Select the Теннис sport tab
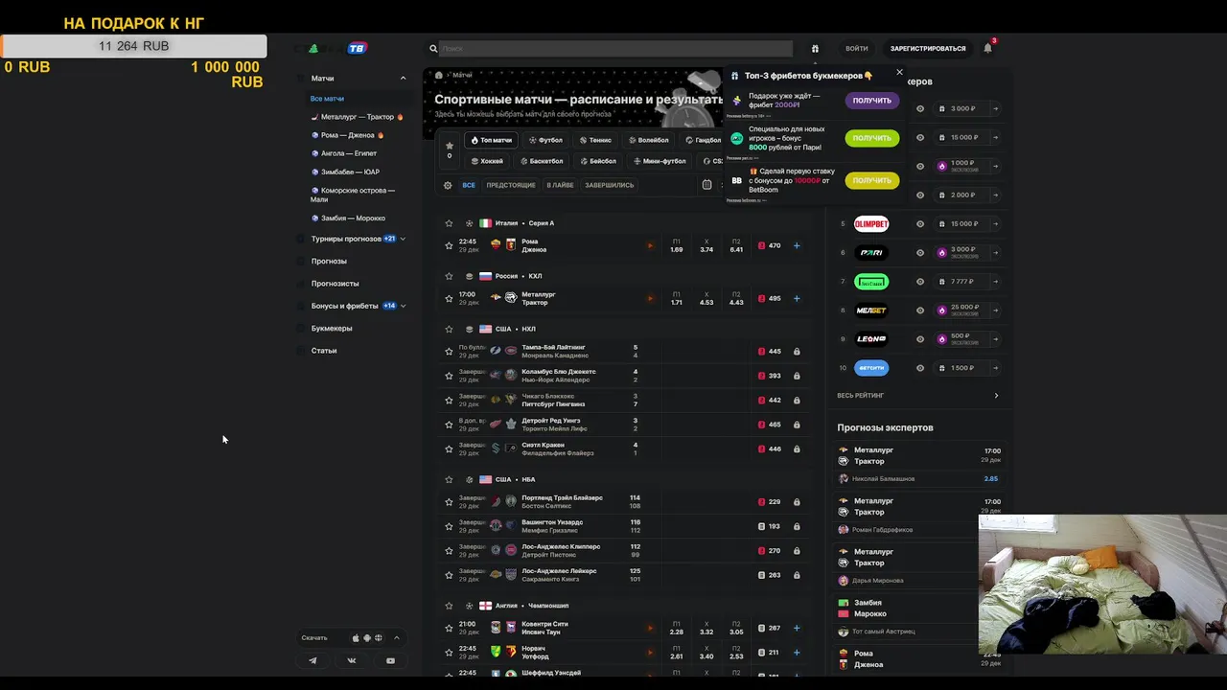 coord(595,140)
